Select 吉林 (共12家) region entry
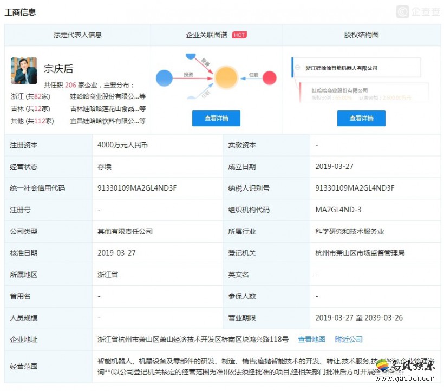This screenshot has width=444, height=391. (x=30, y=109)
